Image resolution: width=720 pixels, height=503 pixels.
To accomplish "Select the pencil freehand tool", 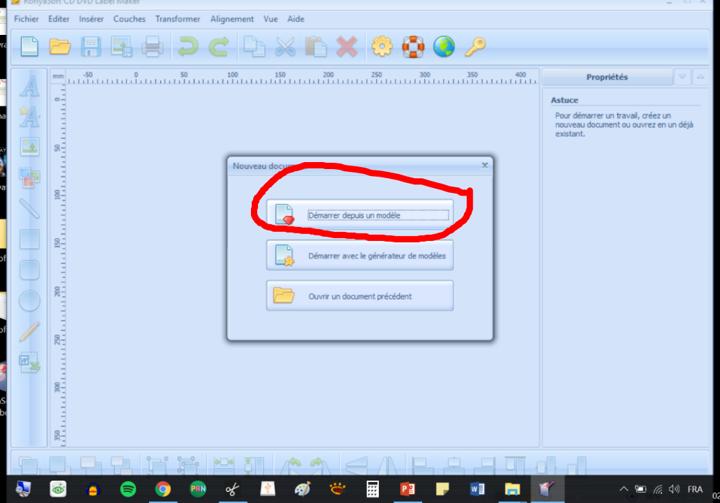I will click(x=29, y=332).
